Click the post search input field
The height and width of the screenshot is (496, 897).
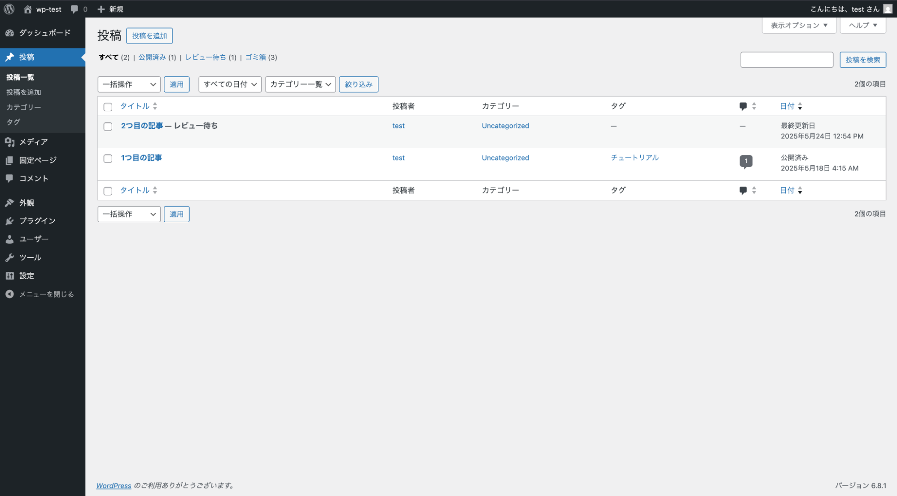[x=786, y=60]
